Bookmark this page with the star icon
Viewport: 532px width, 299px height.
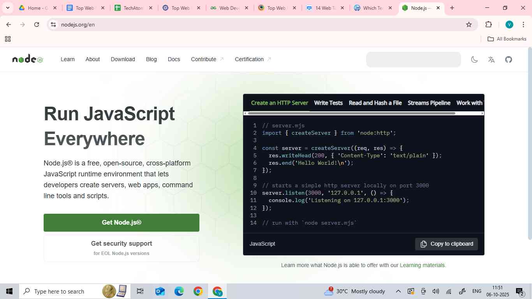470,24
